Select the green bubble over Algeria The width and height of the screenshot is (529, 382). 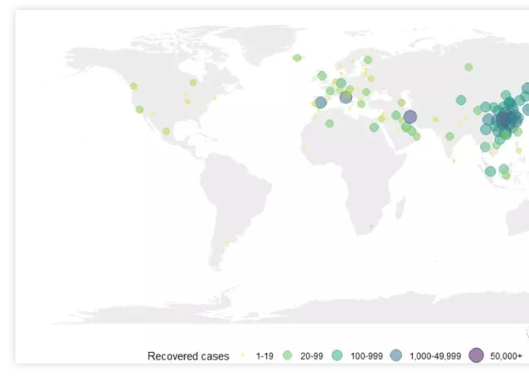point(330,124)
